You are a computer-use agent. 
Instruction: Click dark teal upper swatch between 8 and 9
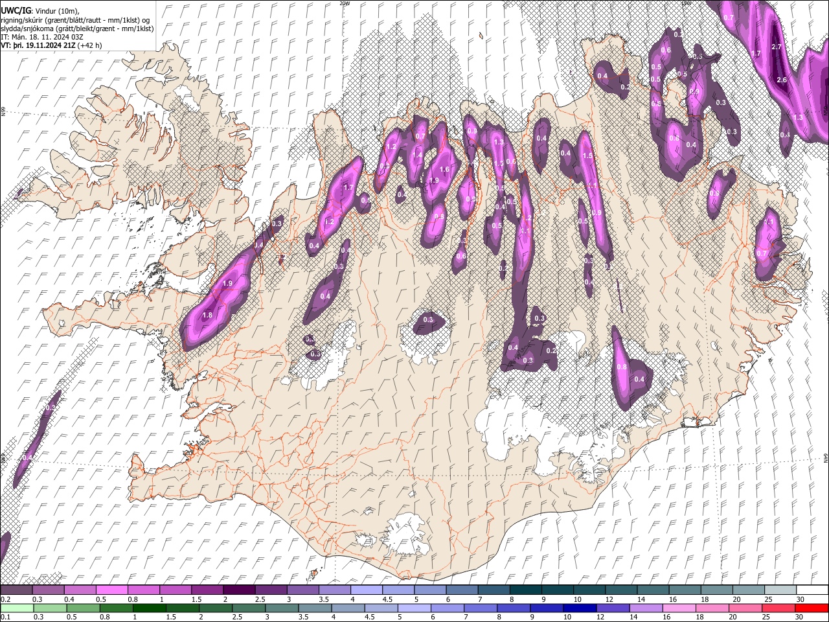525,590
